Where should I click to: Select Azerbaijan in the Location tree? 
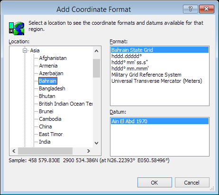coord(51,73)
